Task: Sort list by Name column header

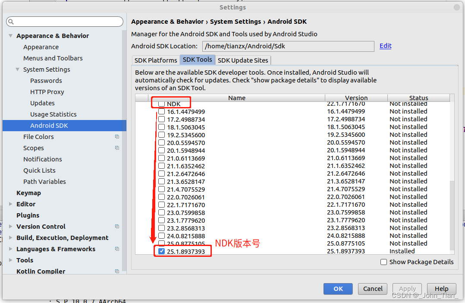Action: 237,98
